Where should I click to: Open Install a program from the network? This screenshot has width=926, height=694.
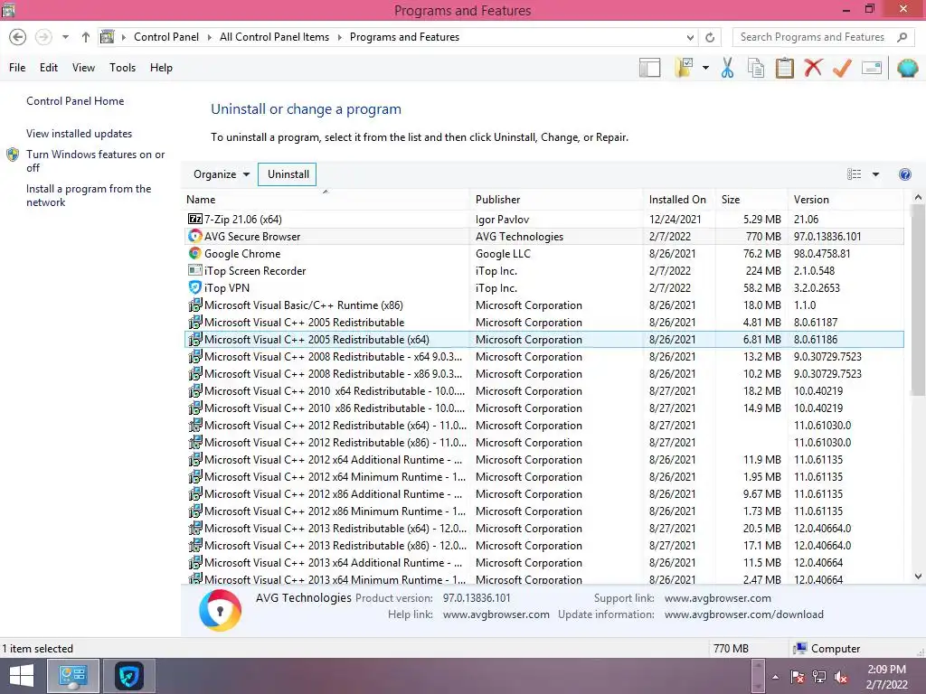89,195
